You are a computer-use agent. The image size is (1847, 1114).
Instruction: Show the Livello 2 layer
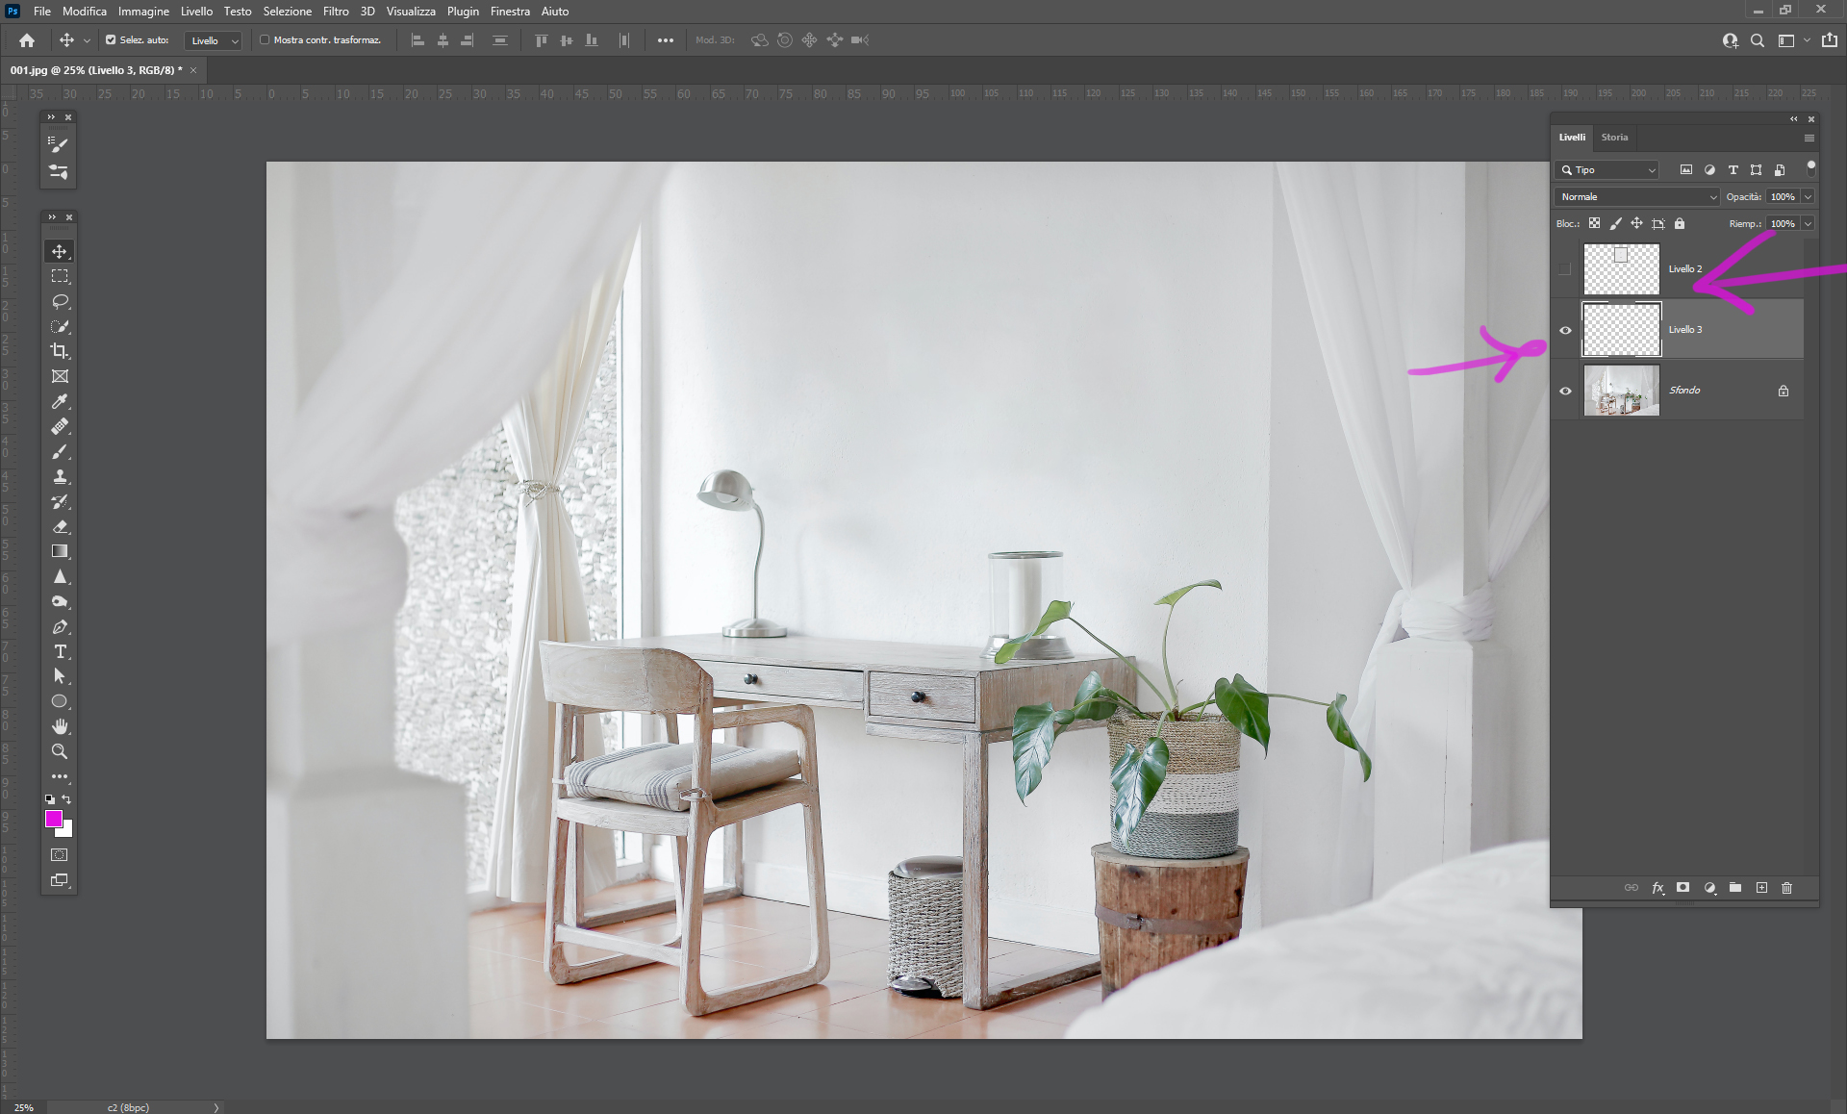coord(1565,269)
